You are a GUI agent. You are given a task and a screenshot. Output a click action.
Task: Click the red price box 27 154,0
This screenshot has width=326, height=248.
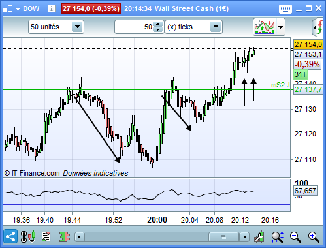click(91, 8)
